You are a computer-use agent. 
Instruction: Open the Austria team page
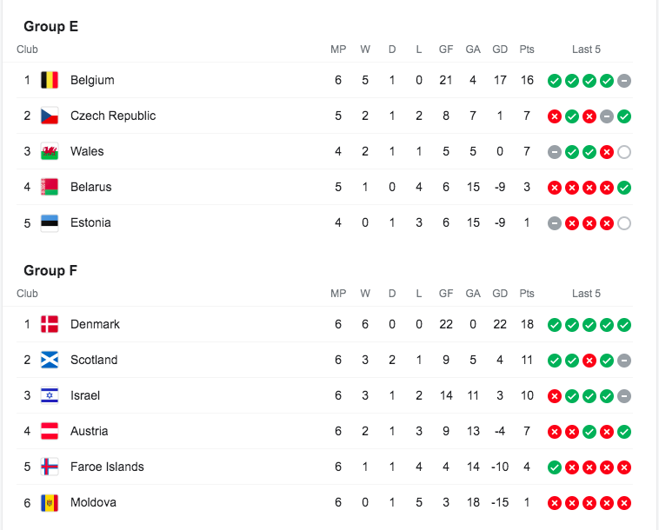(90, 431)
